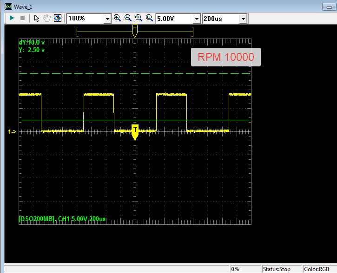This screenshot has height=273, width=337.
Task: Start acquisition with the green Play button
Action: pos(12,18)
